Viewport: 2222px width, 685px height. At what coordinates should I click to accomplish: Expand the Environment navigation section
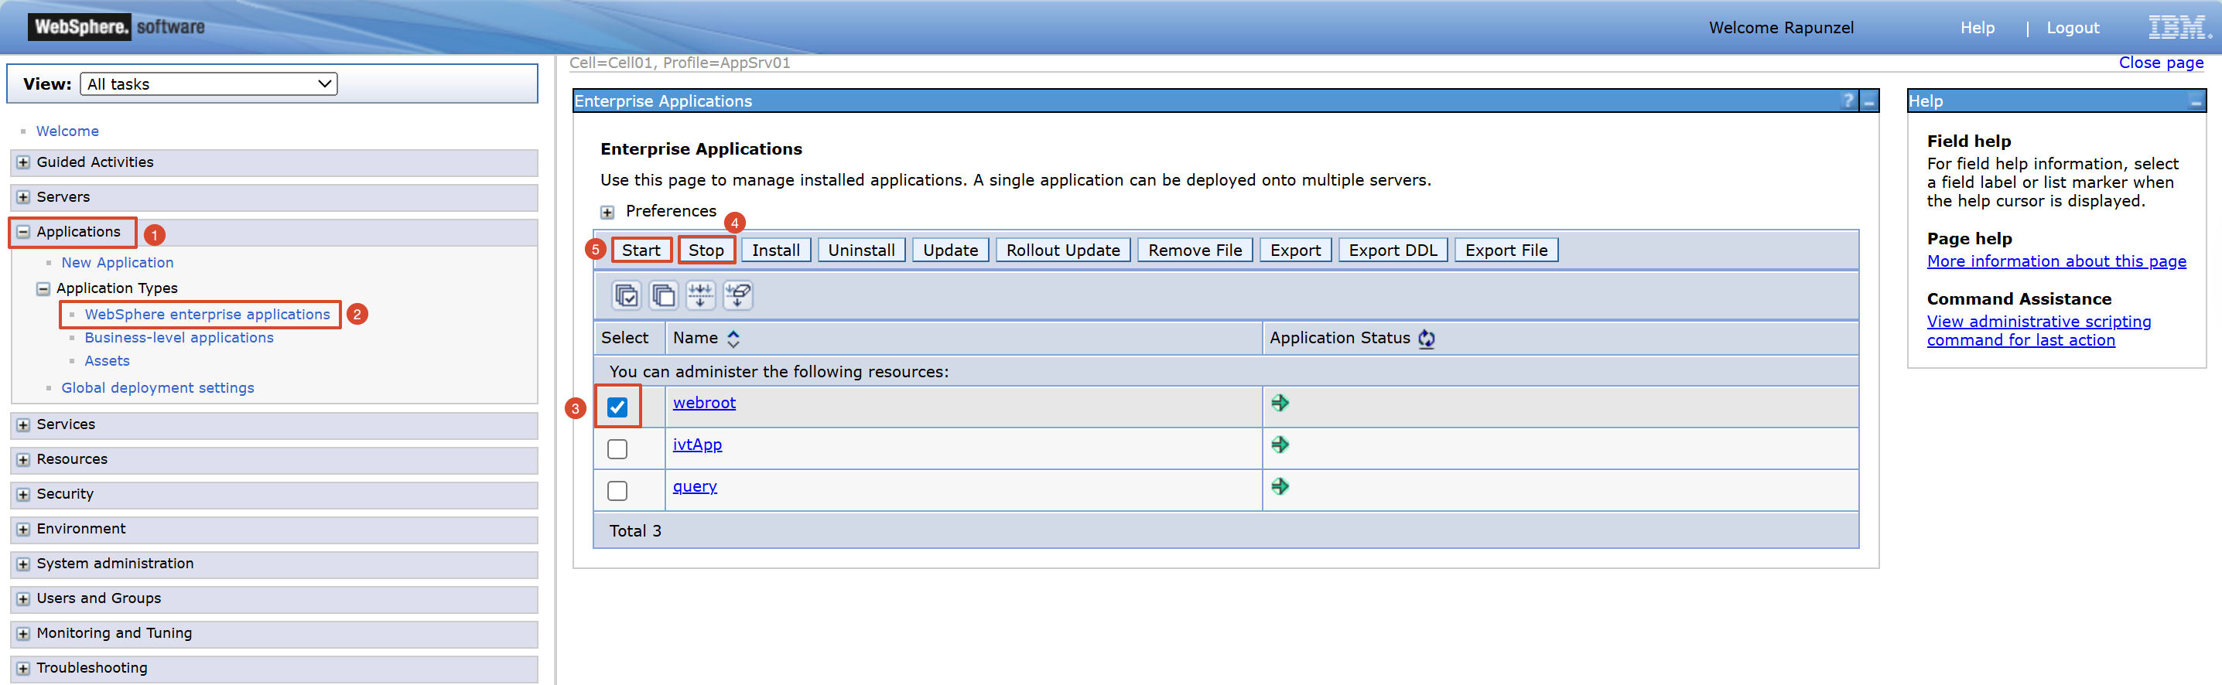coord(23,529)
